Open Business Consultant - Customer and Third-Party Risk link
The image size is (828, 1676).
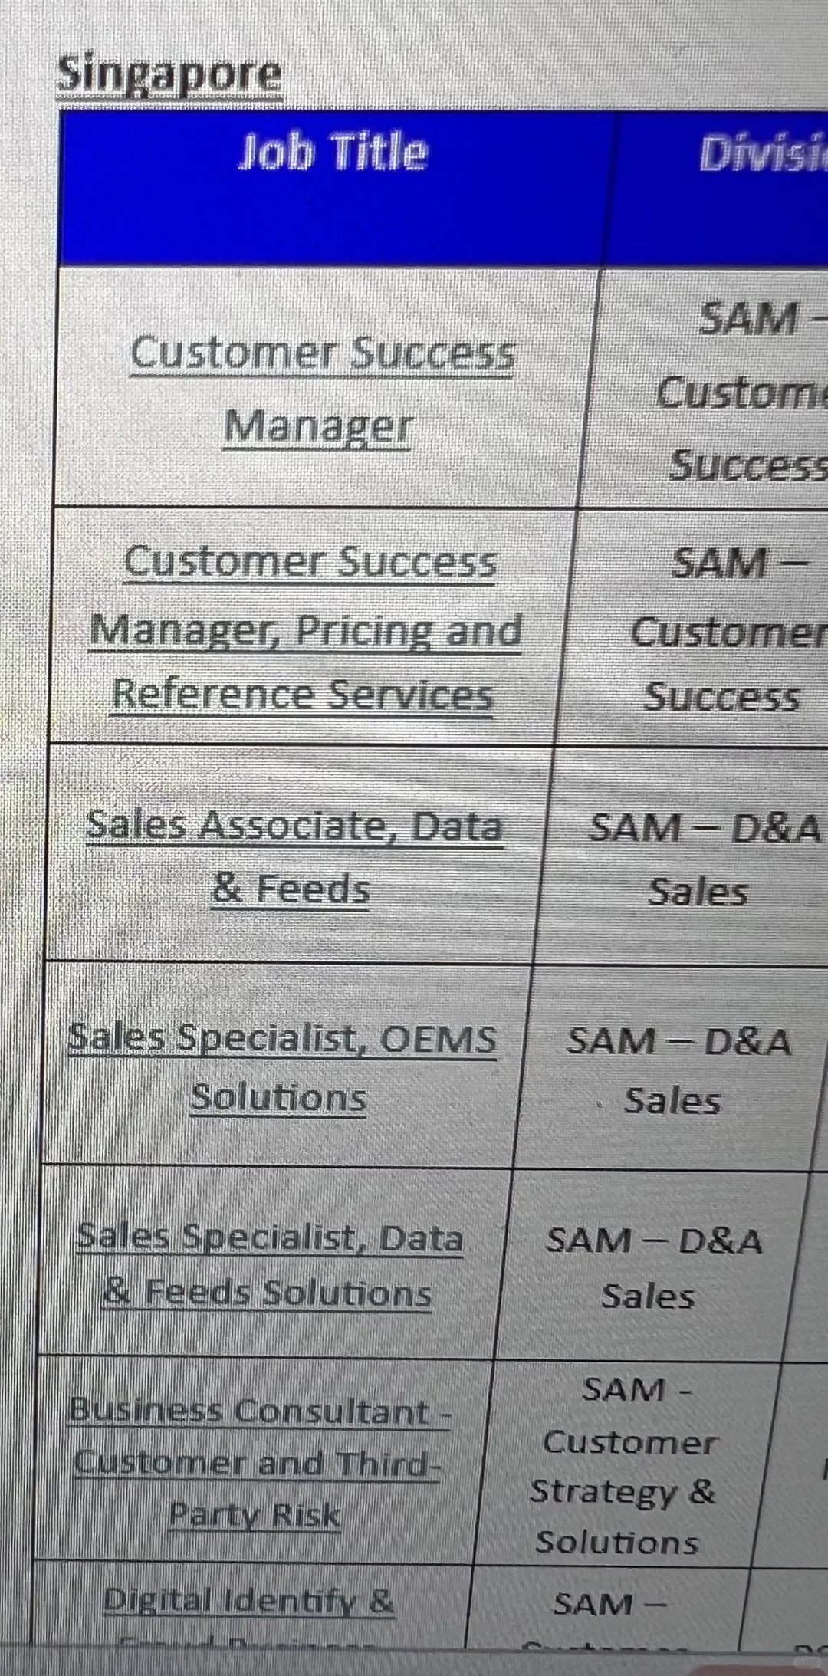click(x=258, y=1462)
